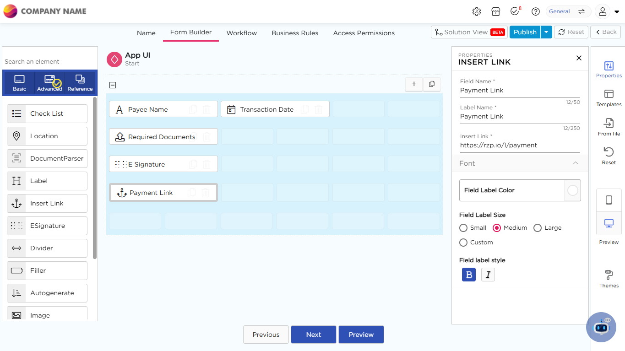Switch to mobile preview icon
This screenshot has width=625, height=351.
(609, 200)
